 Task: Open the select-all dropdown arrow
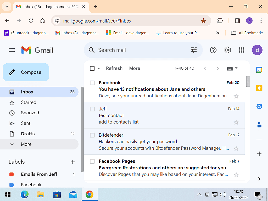(99, 68)
